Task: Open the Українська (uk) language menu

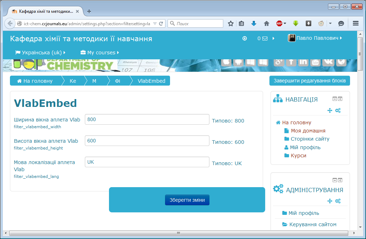Action: click(40, 53)
